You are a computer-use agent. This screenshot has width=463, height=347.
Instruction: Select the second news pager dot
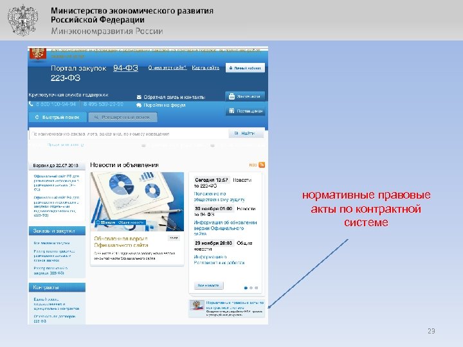point(251,288)
